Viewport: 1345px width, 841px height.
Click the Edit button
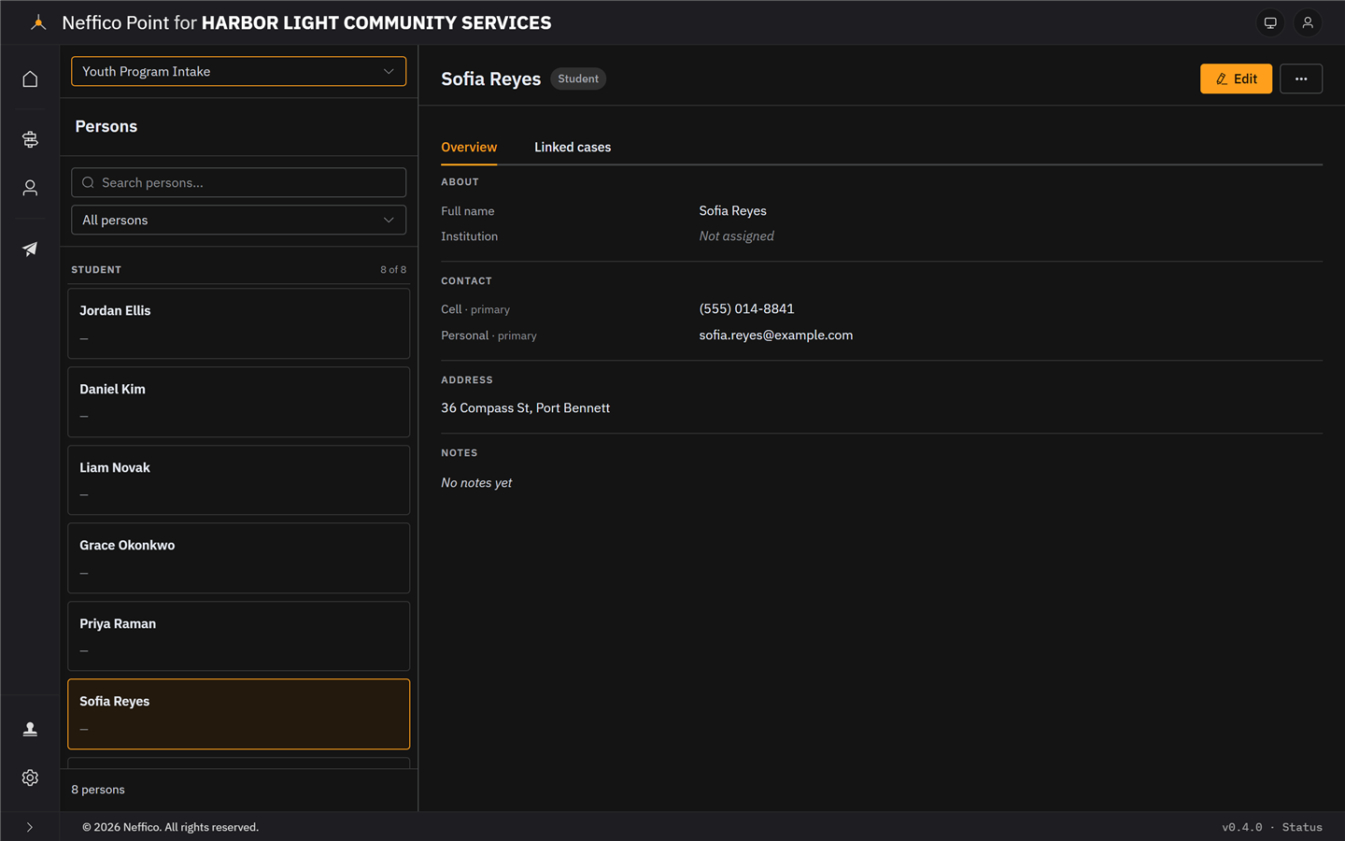(1236, 78)
